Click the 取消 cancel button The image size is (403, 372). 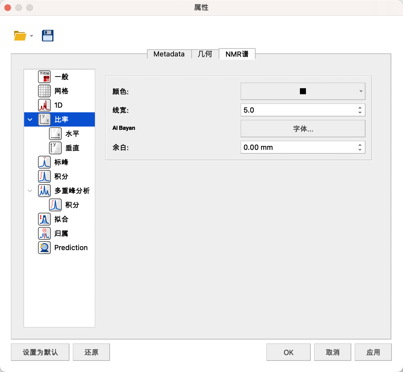point(333,352)
